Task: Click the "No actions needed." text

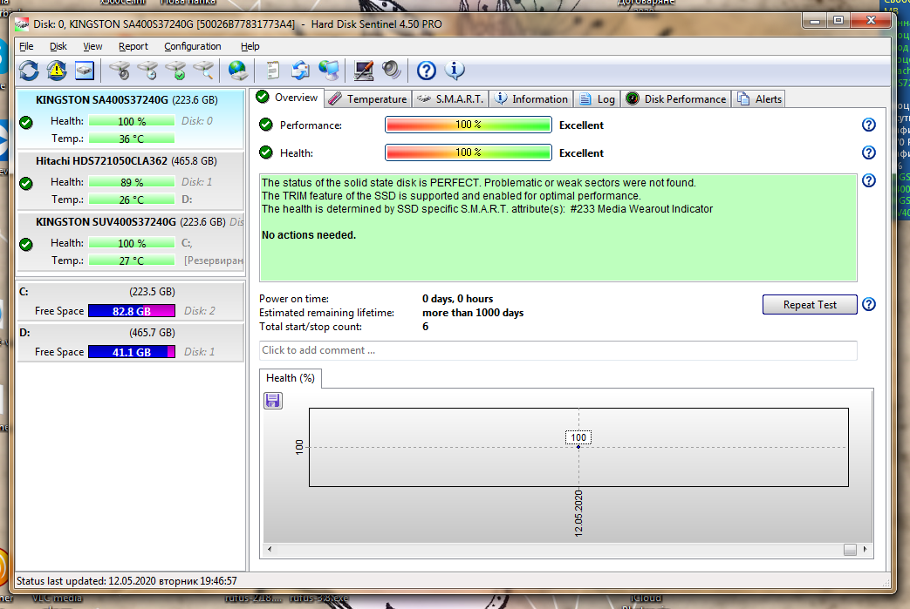Action: click(x=309, y=235)
